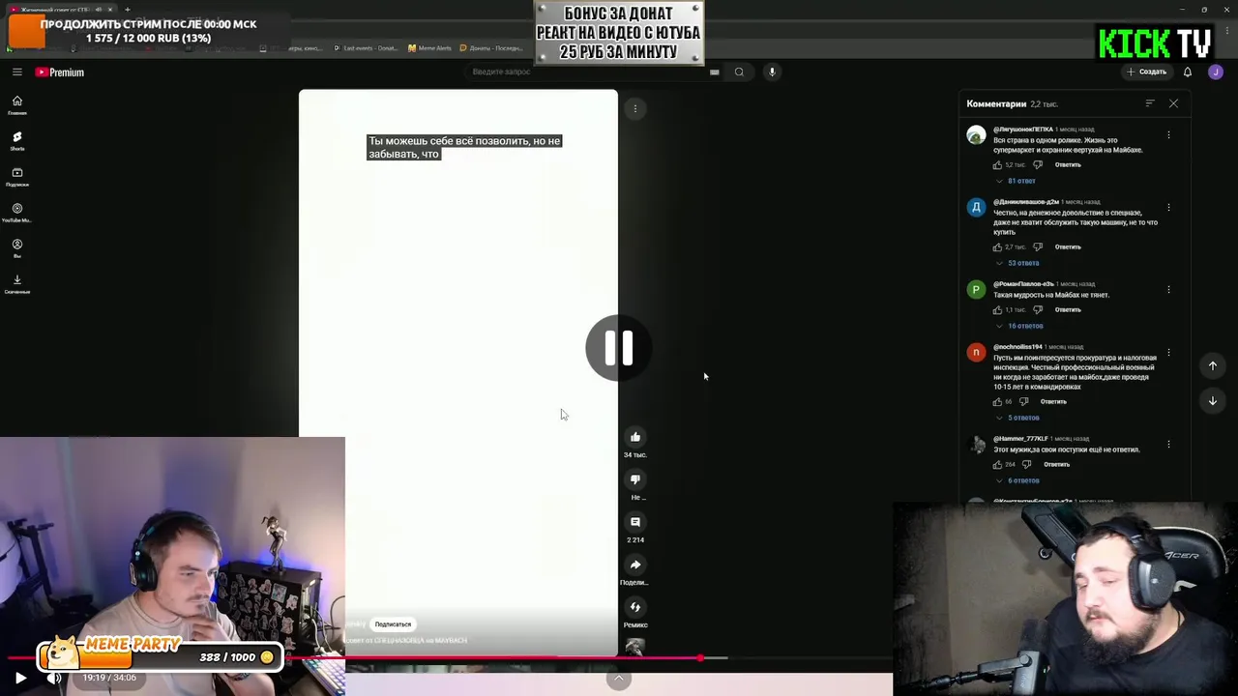The height and width of the screenshot is (696, 1238).
Task: Open the Shorts three-dot options menu
Action: coord(635,108)
